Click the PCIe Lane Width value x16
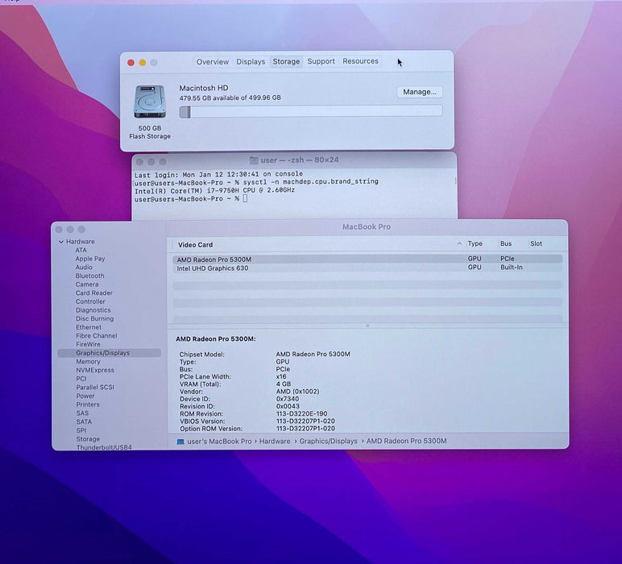The width and height of the screenshot is (622, 564). (x=281, y=376)
